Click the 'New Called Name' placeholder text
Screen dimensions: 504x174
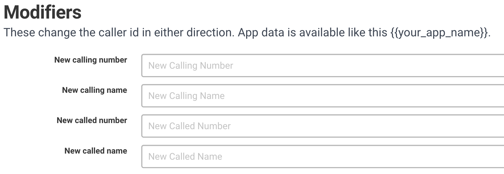point(185,156)
